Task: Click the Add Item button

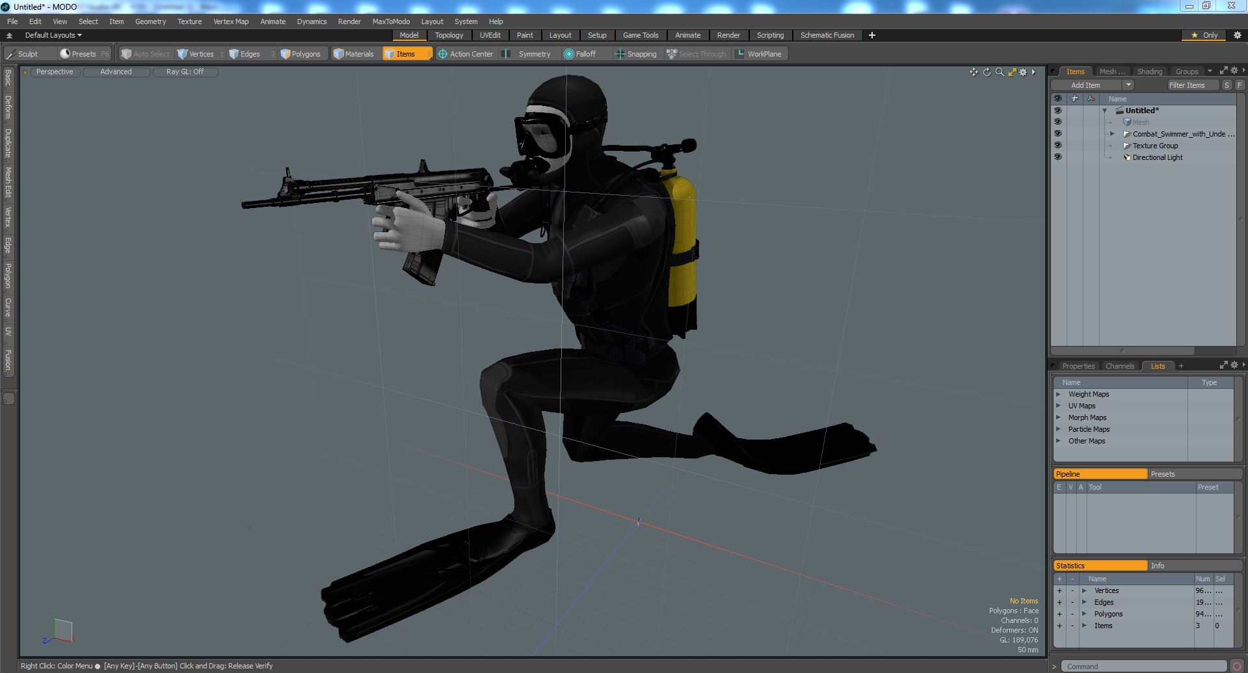Action: point(1085,85)
